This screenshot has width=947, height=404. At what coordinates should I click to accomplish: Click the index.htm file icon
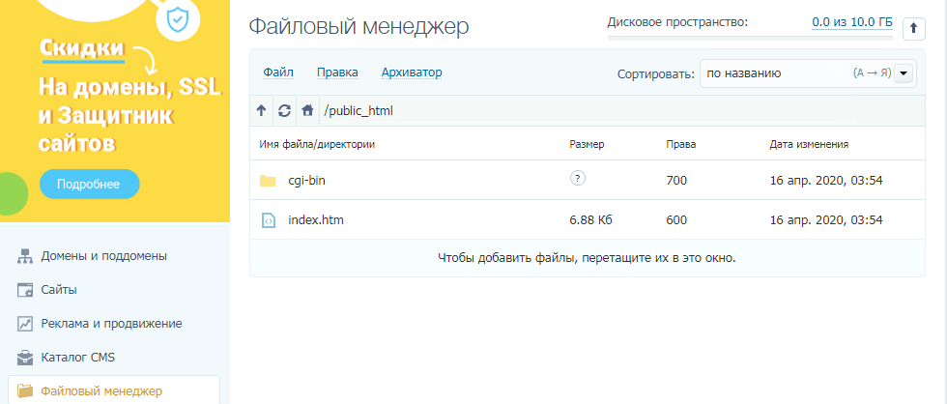point(268,220)
